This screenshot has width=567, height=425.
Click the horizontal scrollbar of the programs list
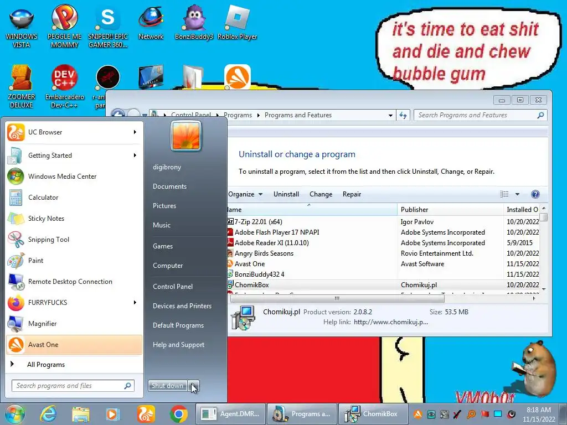(337, 298)
